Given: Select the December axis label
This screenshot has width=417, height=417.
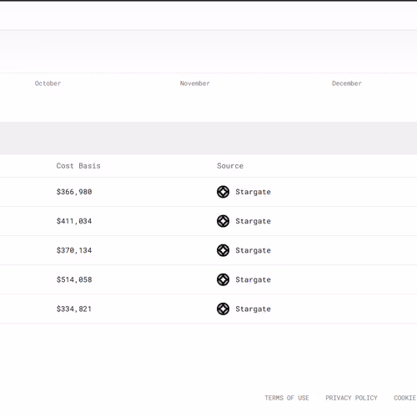Looking at the screenshot, I should [347, 83].
